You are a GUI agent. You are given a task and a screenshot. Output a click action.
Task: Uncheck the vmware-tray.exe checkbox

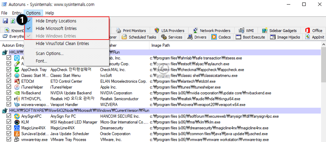coord(9,140)
